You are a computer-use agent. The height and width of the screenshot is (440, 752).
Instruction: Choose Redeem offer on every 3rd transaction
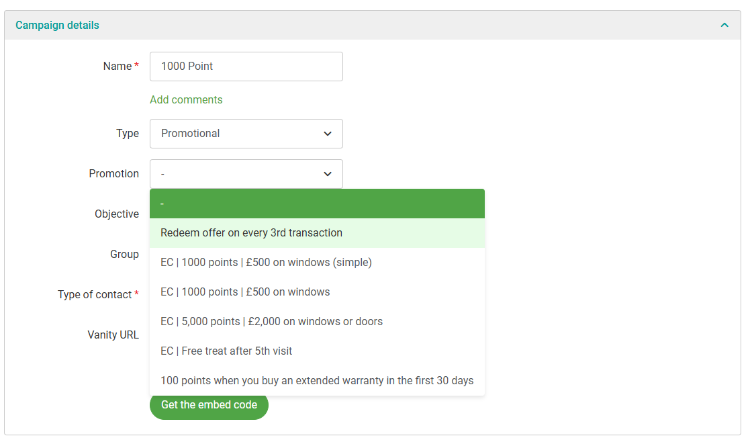click(x=317, y=233)
